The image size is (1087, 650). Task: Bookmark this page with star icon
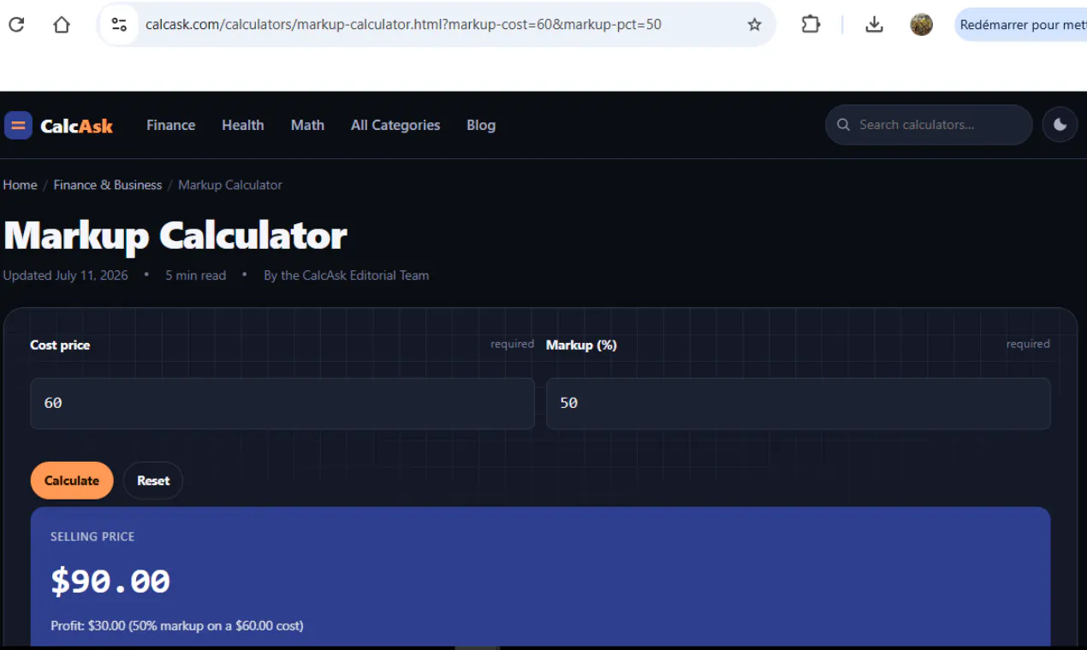click(754, 25)
